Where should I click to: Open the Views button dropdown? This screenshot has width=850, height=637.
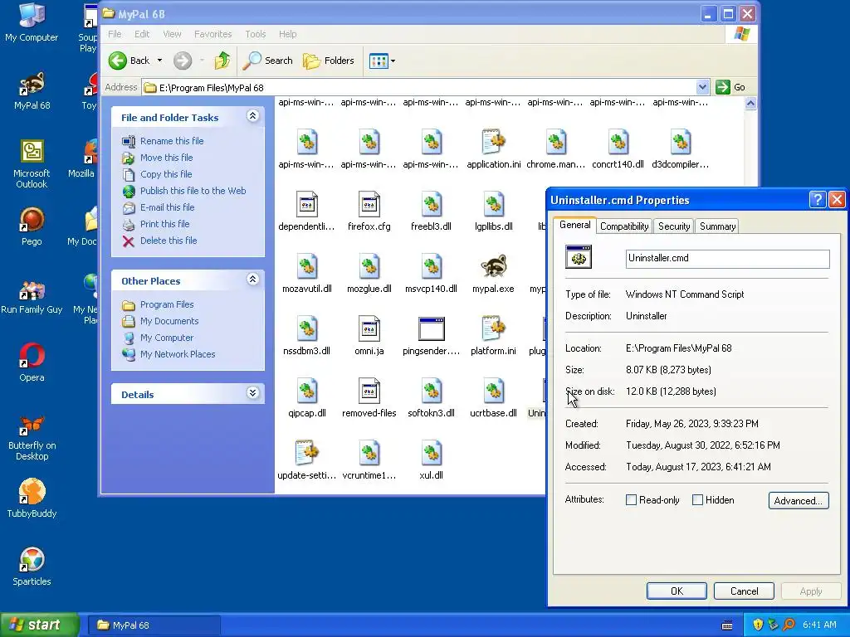[x=393, y=61]
